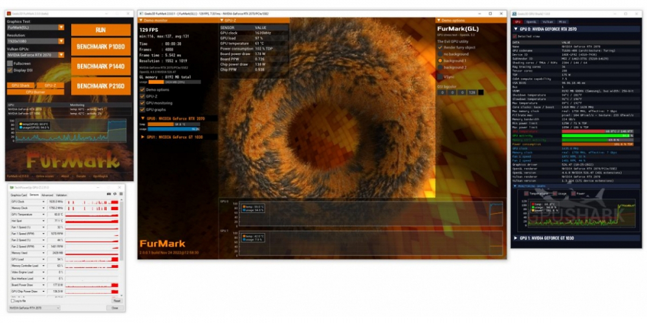This screenshot has width=647, height=323.
Task: Open Misc tab in GPU Shark
Action: [562, 22]
